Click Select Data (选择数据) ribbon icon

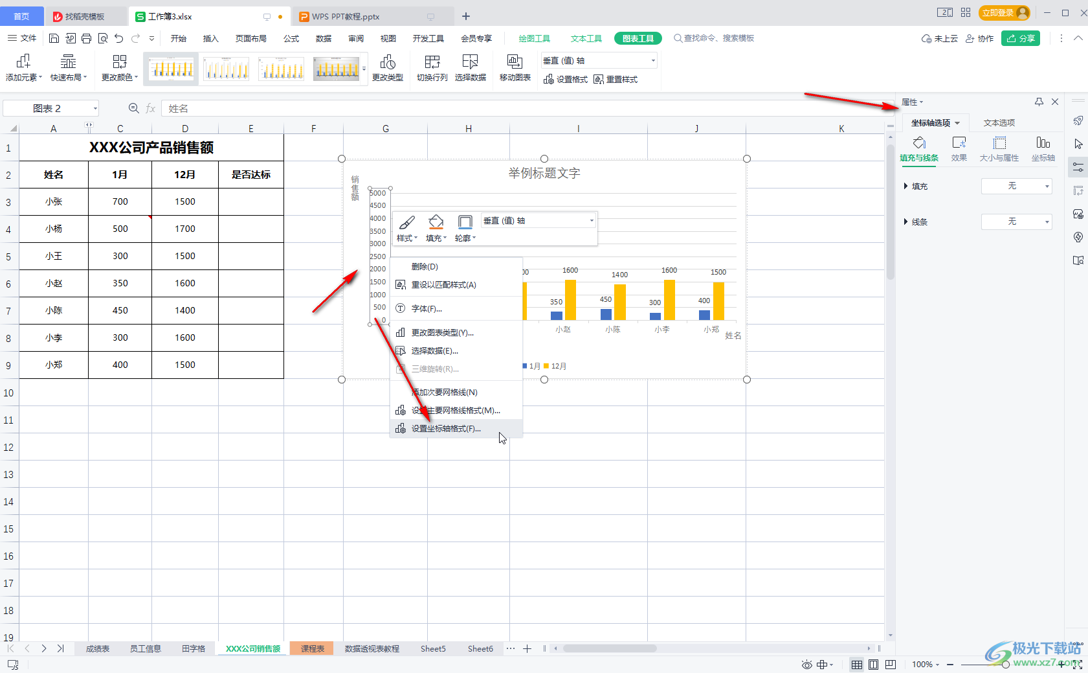471,68
